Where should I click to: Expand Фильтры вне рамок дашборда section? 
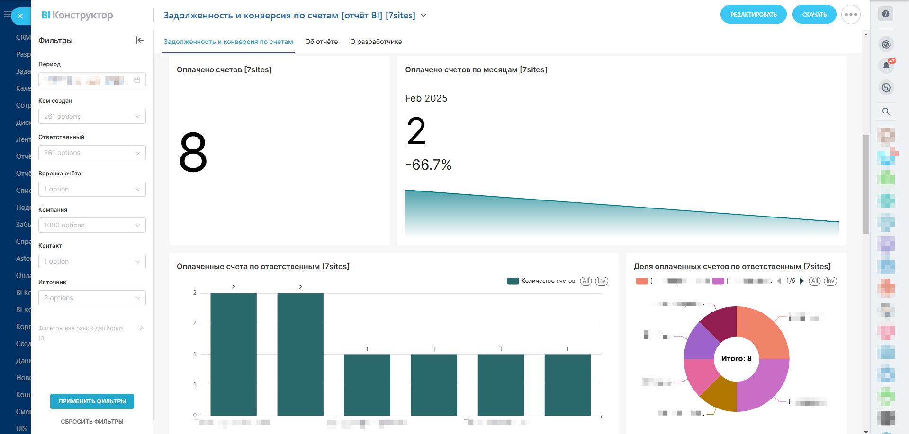(141, 328)
